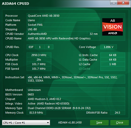Select the CPU Clock 2950.3 MHz value

[39, 55]
